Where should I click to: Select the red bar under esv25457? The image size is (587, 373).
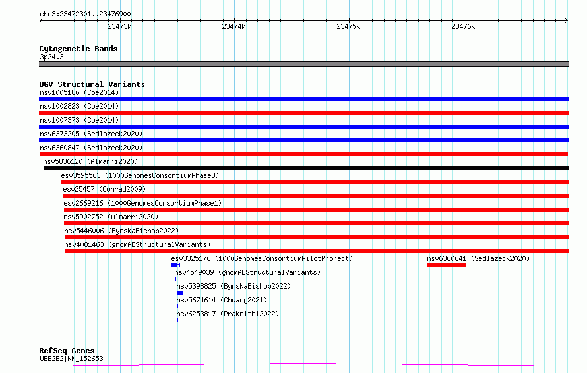coord(316,196)
